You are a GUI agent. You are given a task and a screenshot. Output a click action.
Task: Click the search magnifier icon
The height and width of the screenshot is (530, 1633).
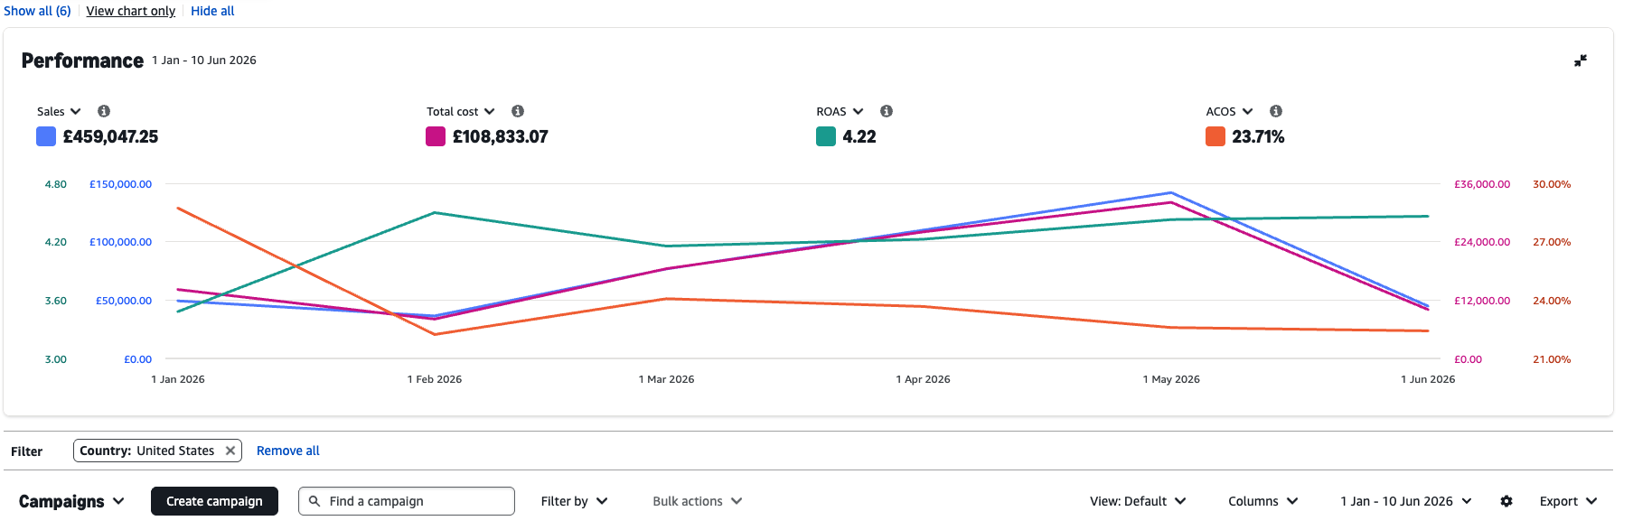pyautogui.click(x=314, y=501)
